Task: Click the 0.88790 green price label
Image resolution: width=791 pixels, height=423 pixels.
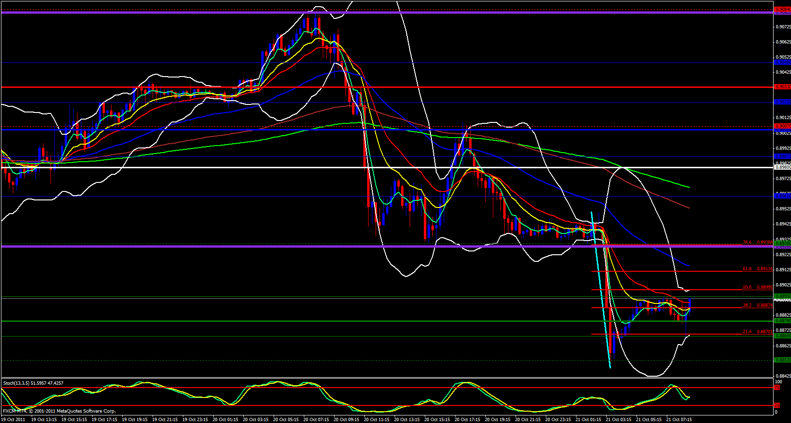Action: 782,321
